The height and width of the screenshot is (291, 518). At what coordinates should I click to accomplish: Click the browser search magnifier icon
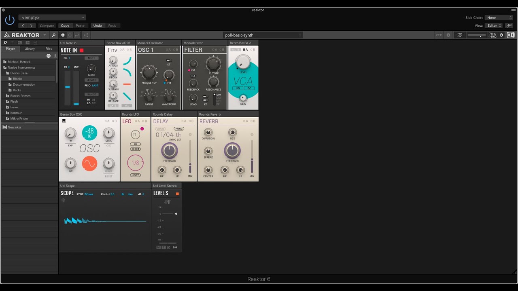[5, 42]
